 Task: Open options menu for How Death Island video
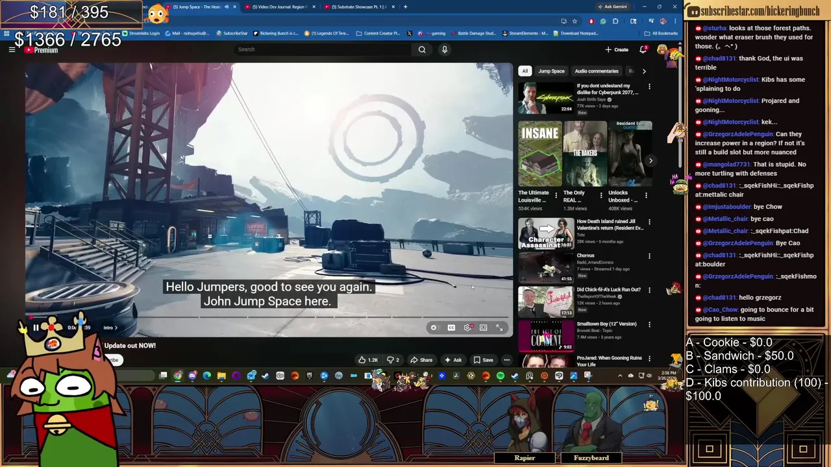649,222
